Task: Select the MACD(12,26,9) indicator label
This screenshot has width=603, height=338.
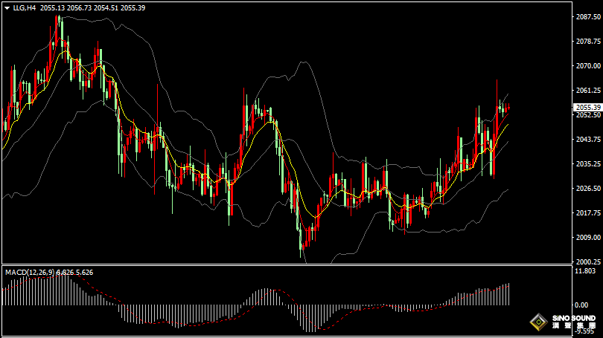Action: pos(28,273)
